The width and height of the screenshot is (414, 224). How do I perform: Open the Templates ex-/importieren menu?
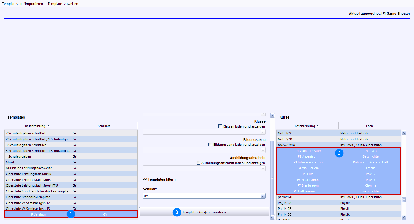[x=22, y=4]
